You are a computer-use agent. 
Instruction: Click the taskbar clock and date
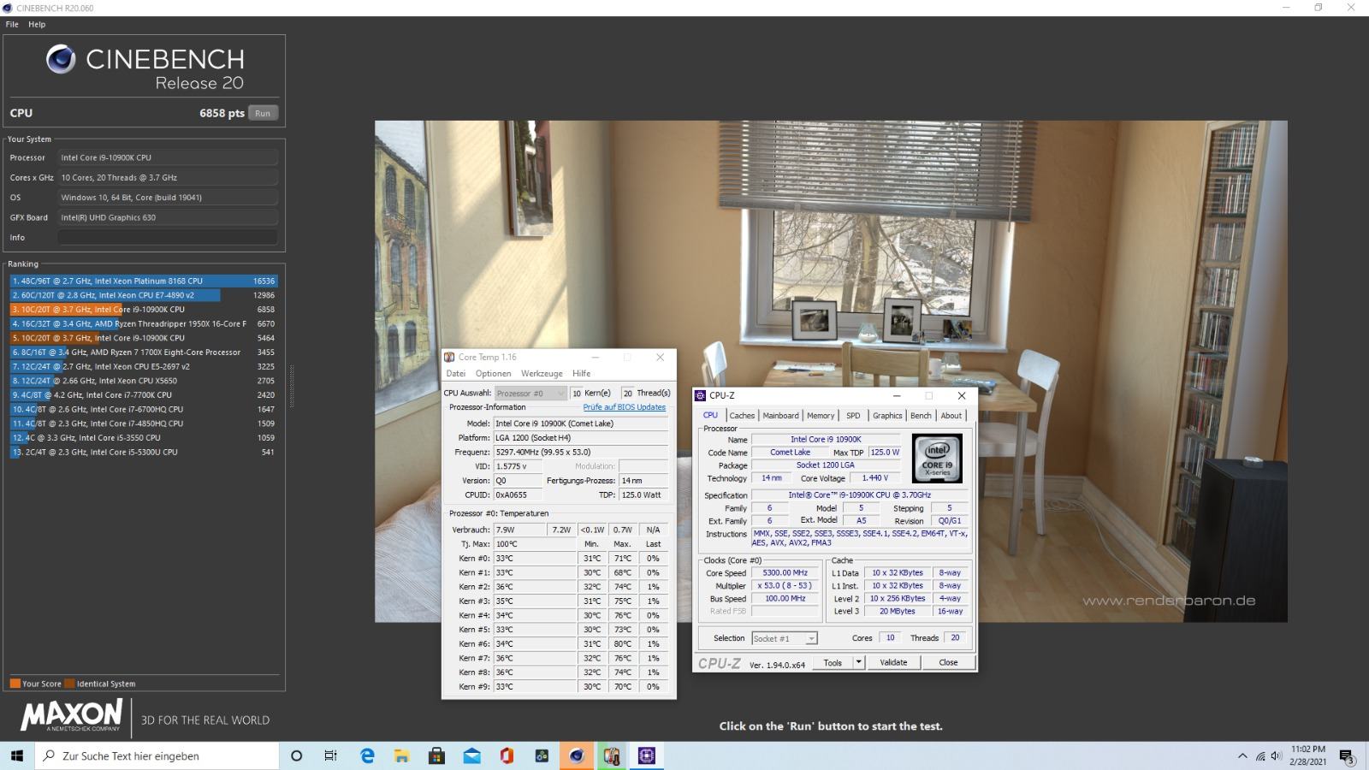pyautogui.click(x=1307, y=755)
